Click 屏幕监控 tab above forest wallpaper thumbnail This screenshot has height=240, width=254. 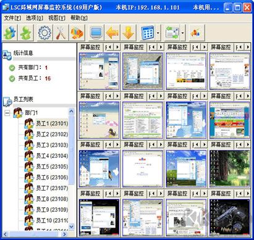point(221,145)
